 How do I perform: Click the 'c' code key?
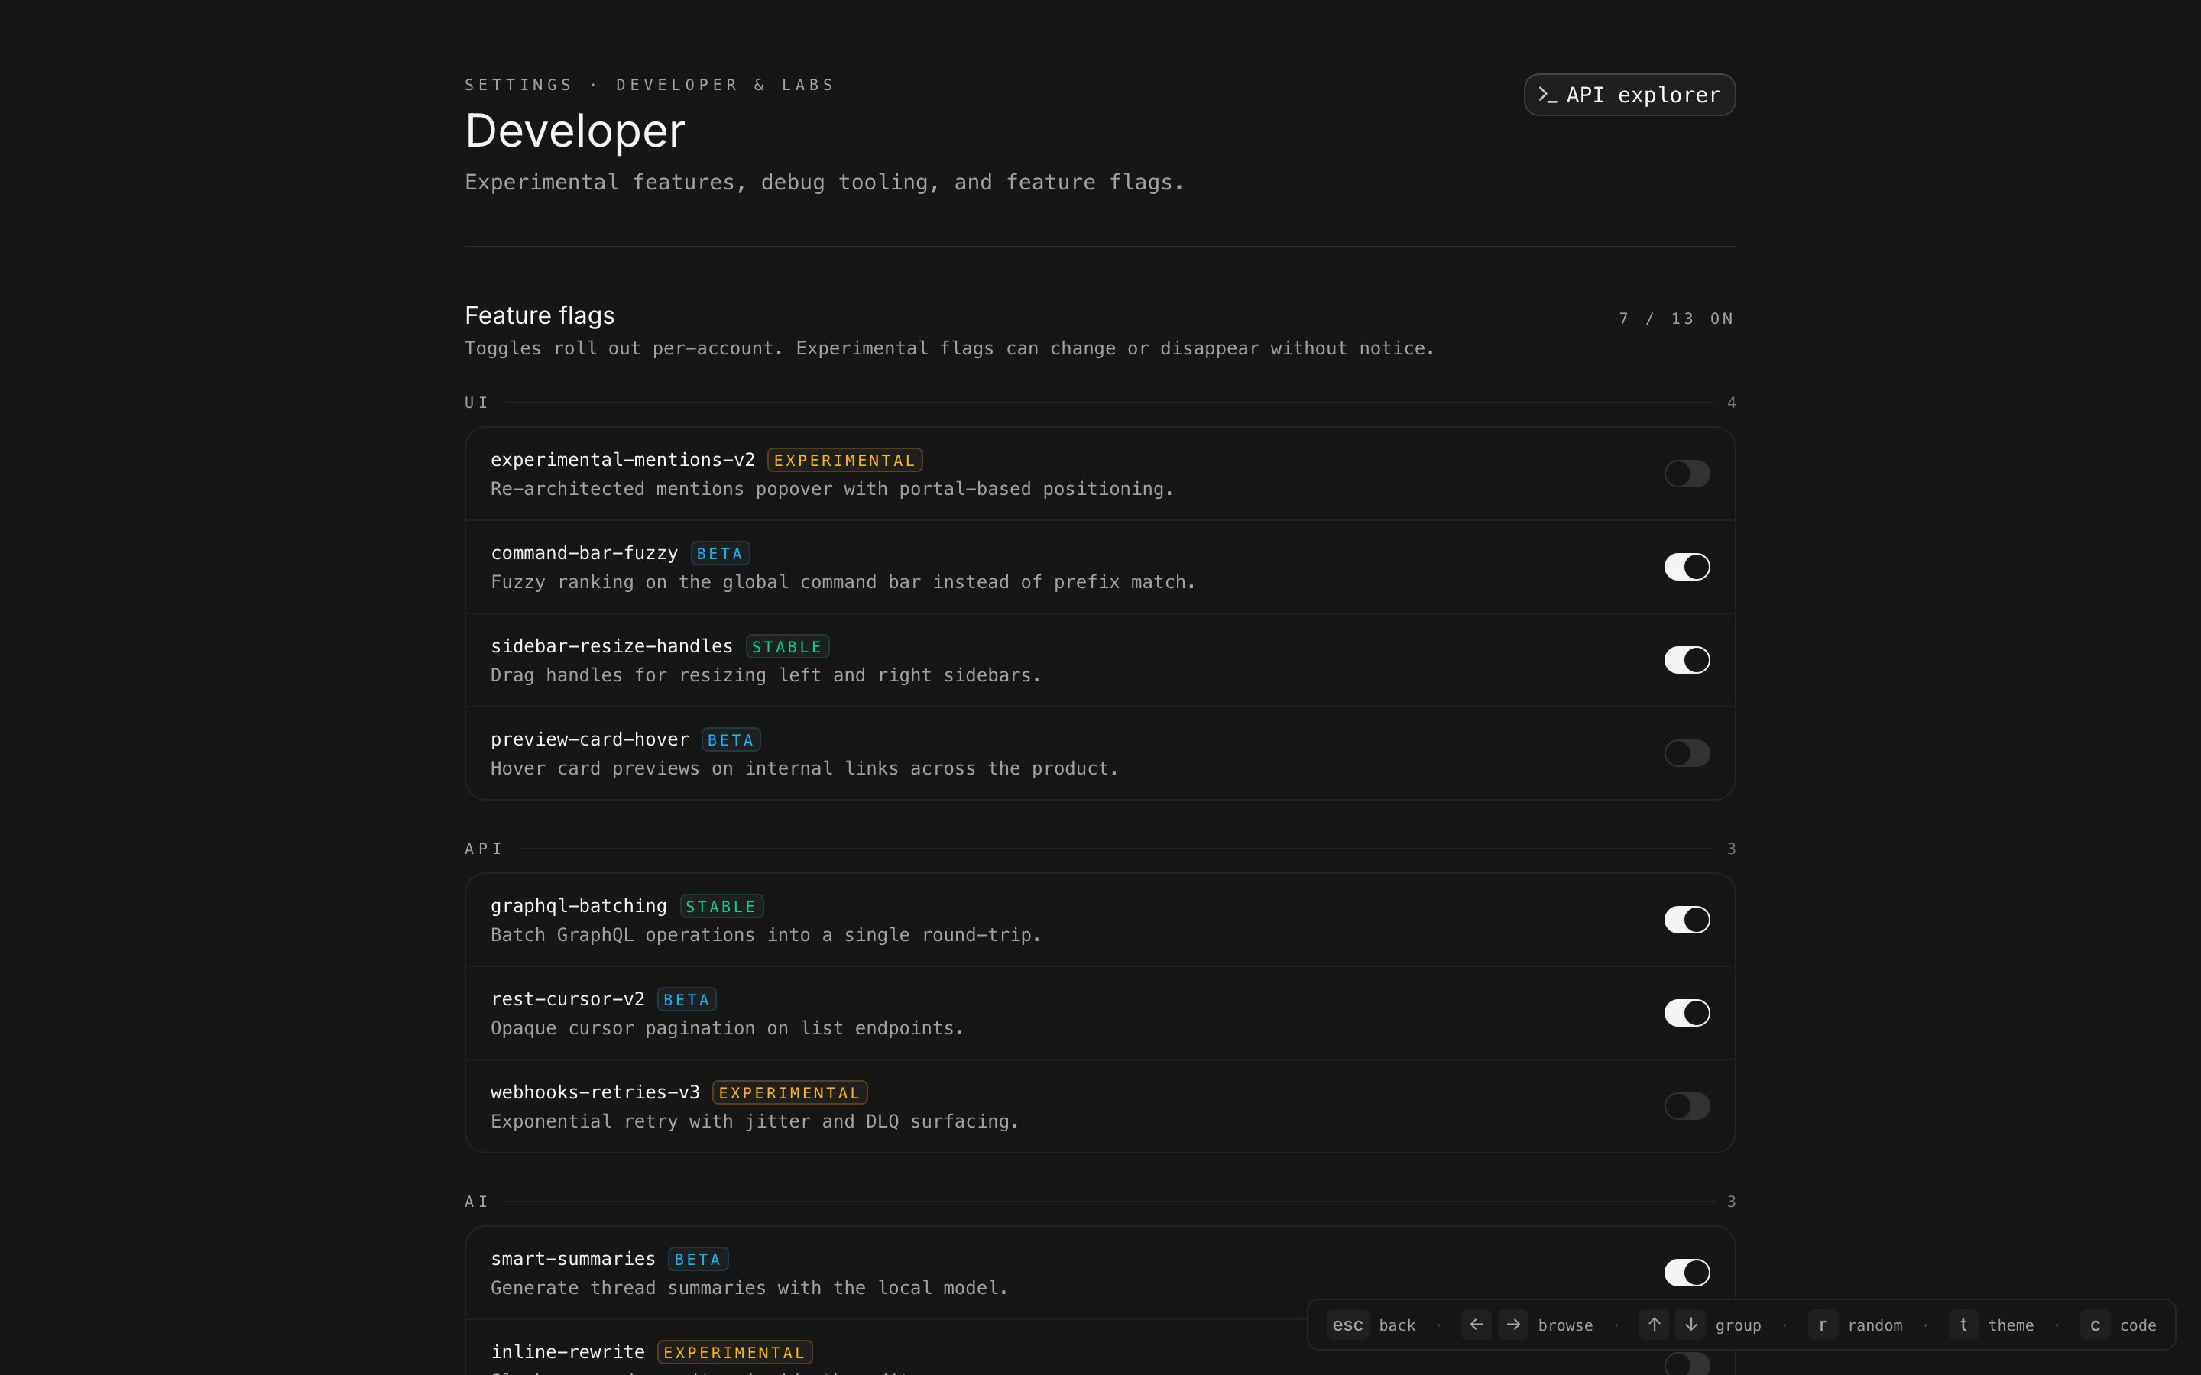click(x=2095, y=1325)
